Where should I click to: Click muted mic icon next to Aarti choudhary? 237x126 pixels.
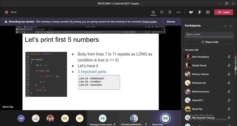[229, 57]
